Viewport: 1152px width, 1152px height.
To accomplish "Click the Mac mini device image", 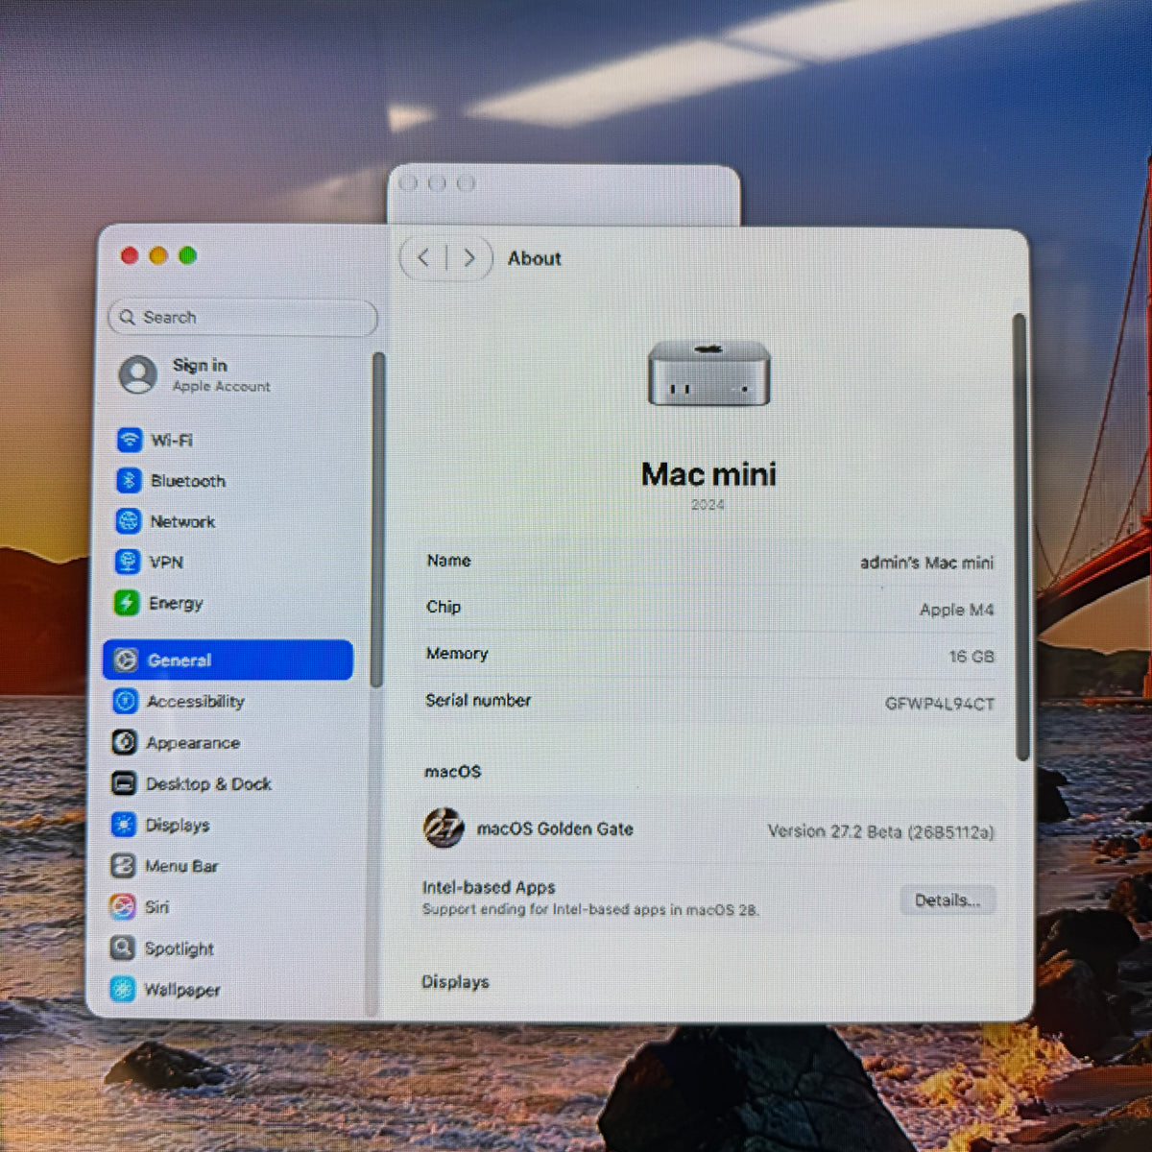I will (x=709, y=372).
